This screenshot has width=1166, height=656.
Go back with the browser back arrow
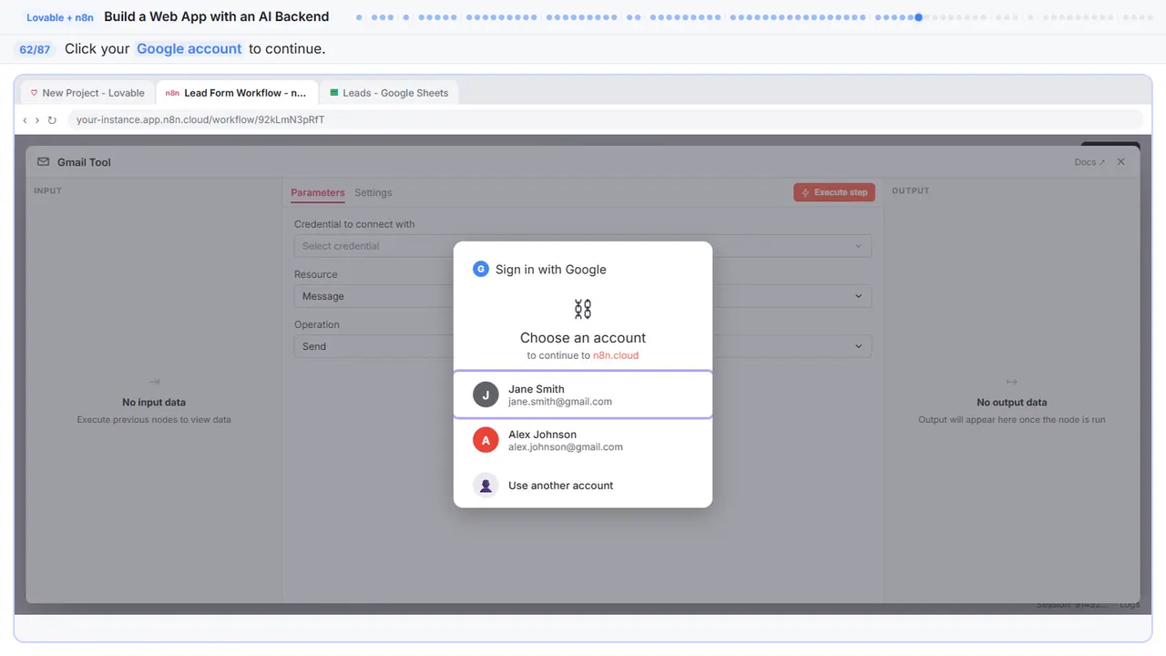coord(25,120)
